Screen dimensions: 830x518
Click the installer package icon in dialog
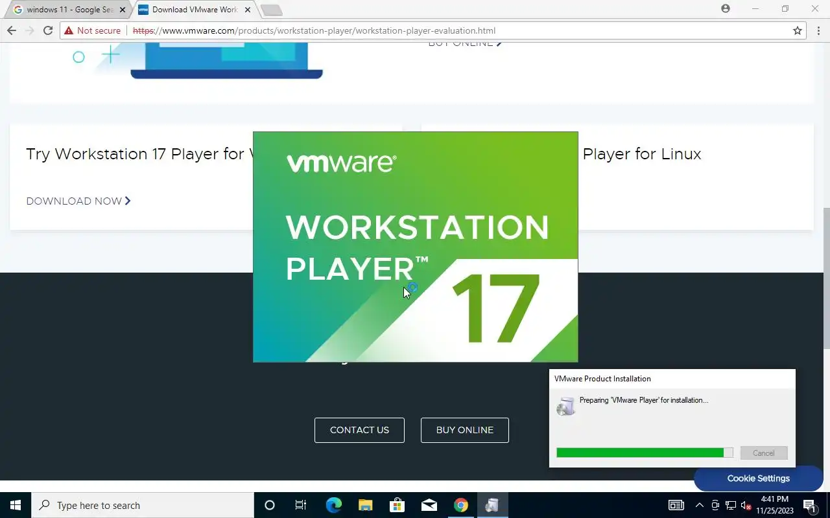point(566,406)
